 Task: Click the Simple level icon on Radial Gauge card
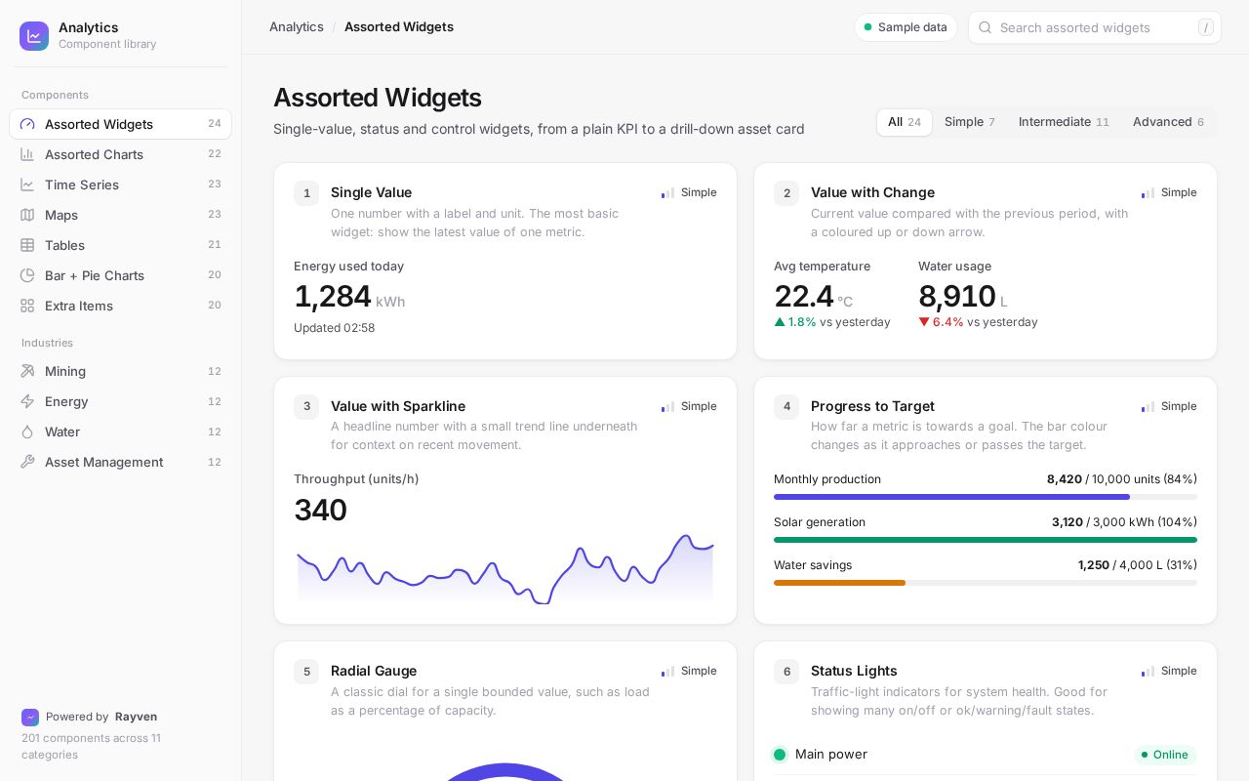pyautogui.click(x=667, y=672)
